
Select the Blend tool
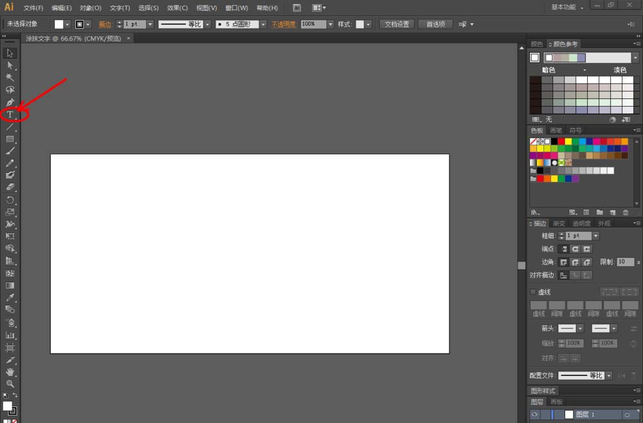click(10, 309)
